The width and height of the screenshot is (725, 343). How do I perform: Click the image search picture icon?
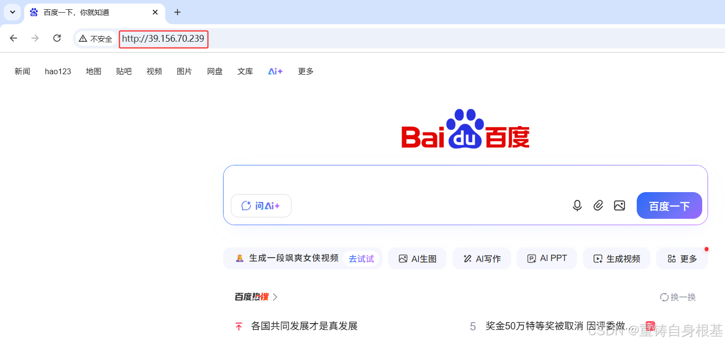click(x=619, y=206)
